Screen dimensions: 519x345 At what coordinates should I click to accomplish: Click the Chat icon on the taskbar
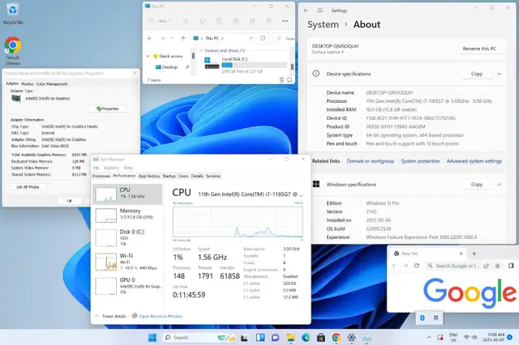pyautogui.click(x=275, y=338)
